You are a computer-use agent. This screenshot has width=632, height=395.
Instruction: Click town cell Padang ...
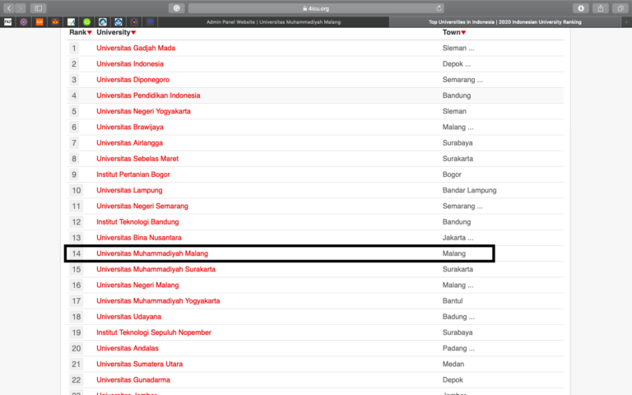458,348
